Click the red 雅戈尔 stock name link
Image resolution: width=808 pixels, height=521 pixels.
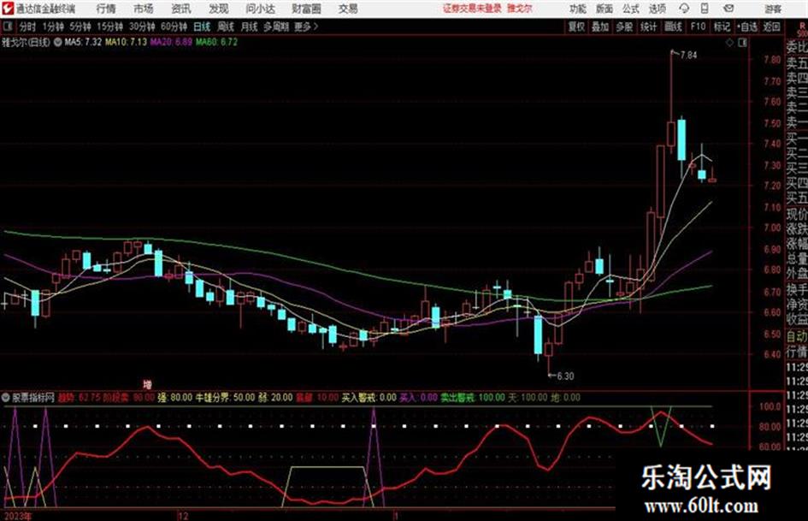pyautogui.click(x=520, y=9)
